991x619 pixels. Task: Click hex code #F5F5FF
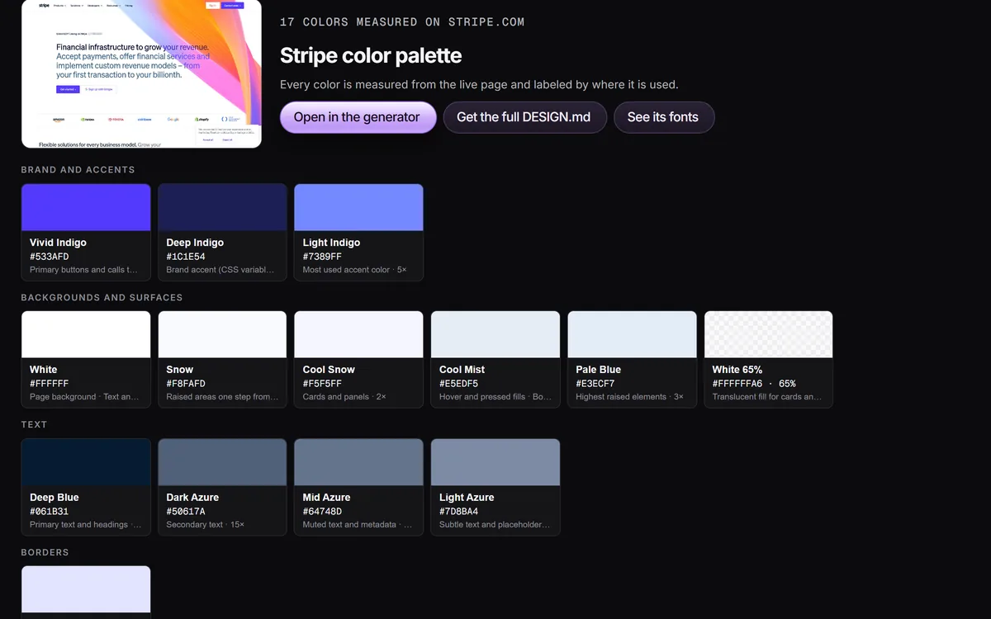pos(323,384)
